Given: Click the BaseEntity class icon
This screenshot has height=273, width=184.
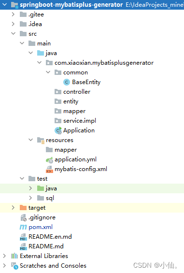Looking at the screenshot, I should pyautogui.click(x=67, y=82).
